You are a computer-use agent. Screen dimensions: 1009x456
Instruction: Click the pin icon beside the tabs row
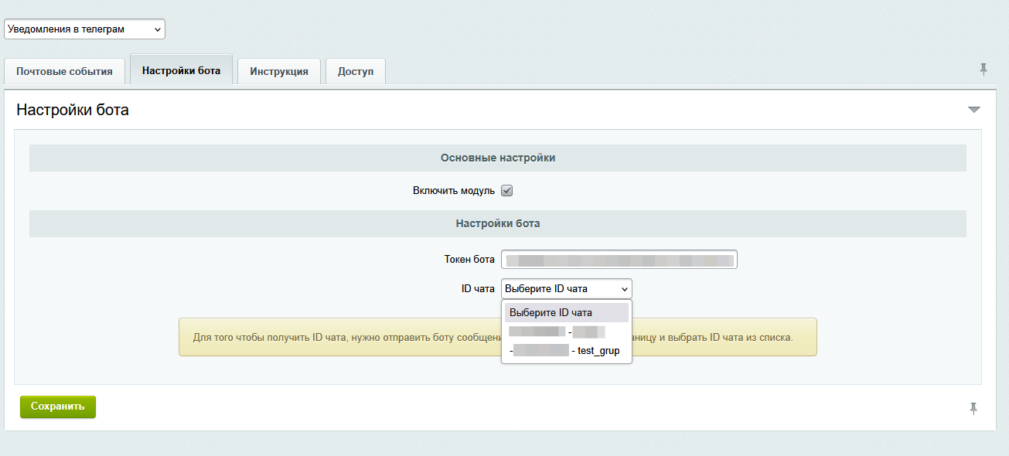point(983,70)
